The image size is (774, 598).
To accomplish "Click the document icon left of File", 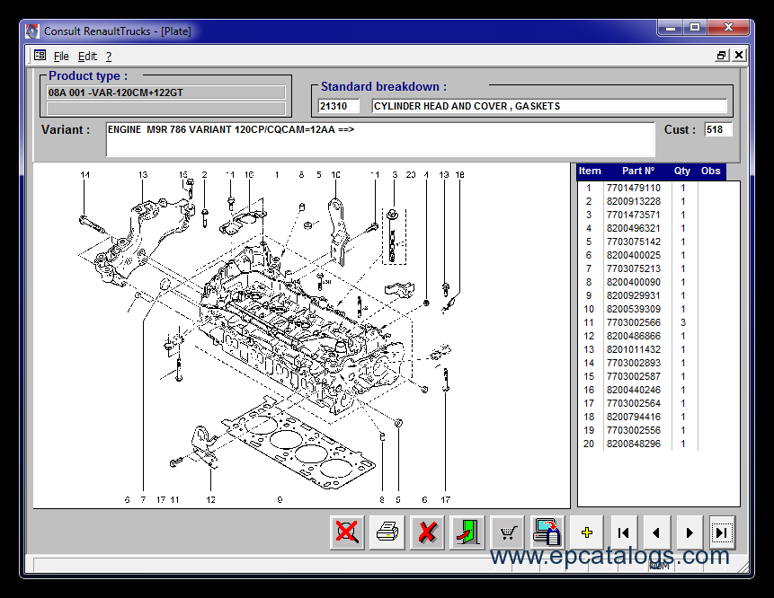I will tap(40, 55).
